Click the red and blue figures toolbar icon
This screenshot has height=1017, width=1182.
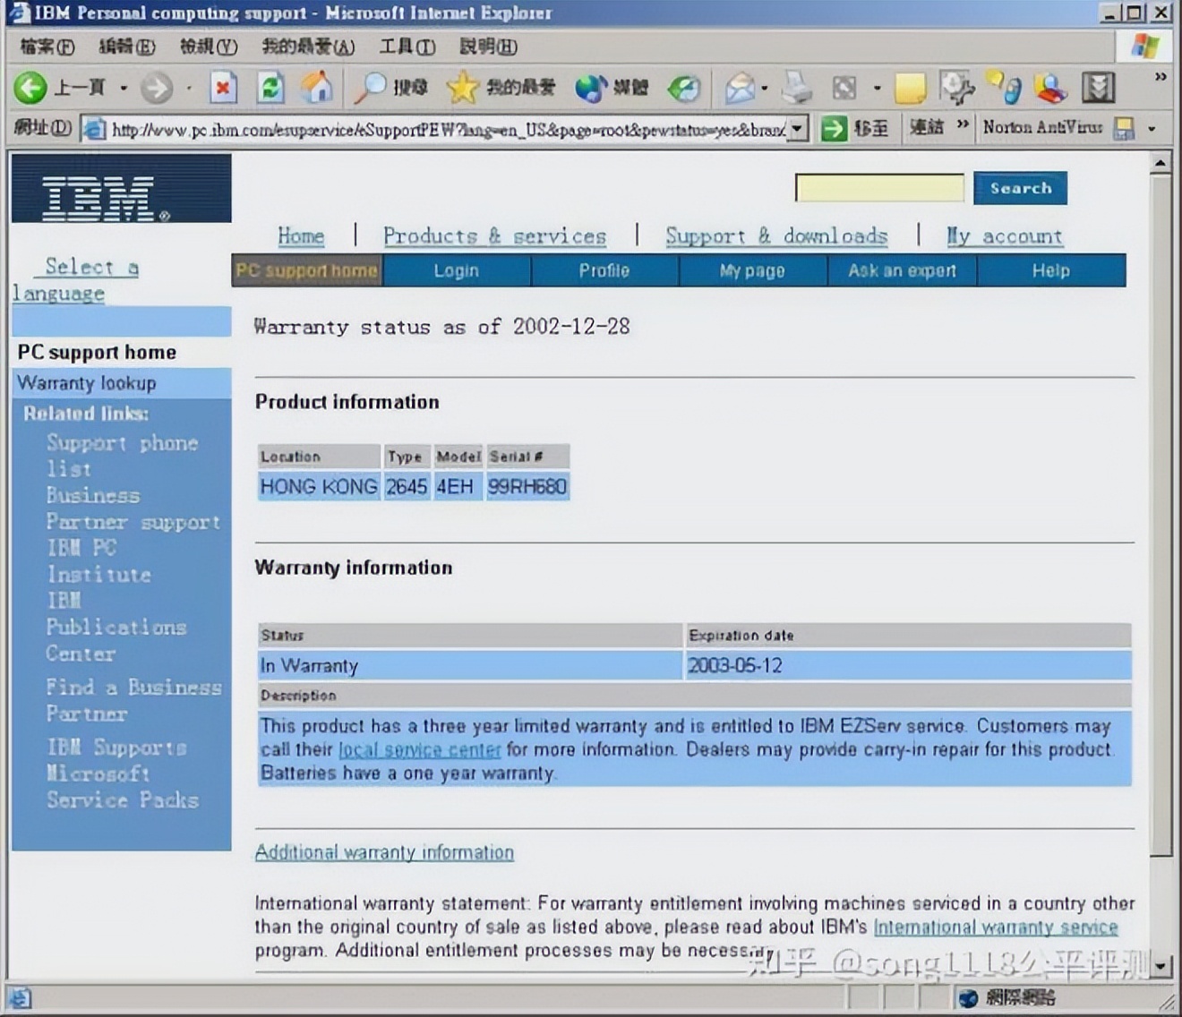click(x=1050, y=87)
